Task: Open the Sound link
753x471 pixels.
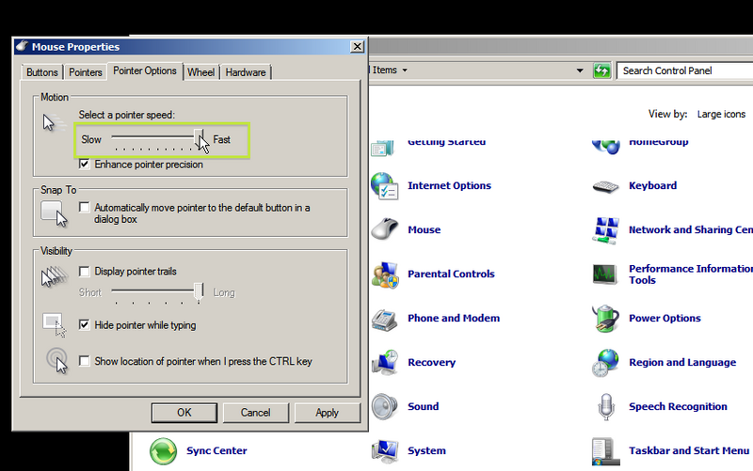Action: [423, 406]
